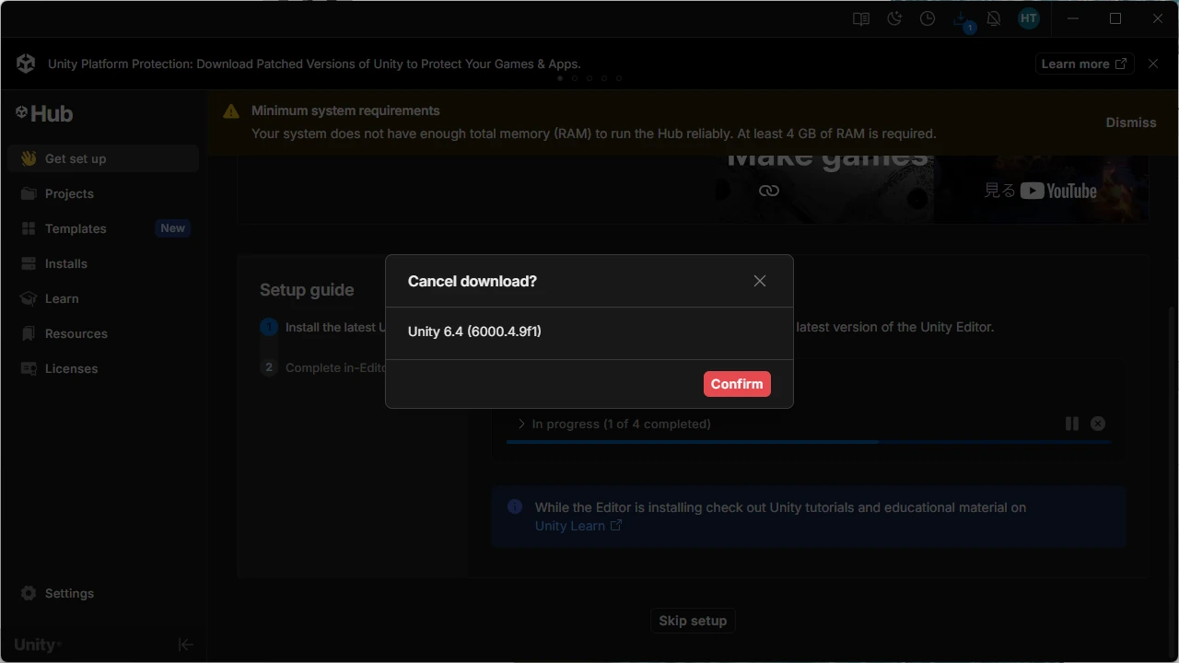Go to Projects in the sidebar

click(103, 193)
